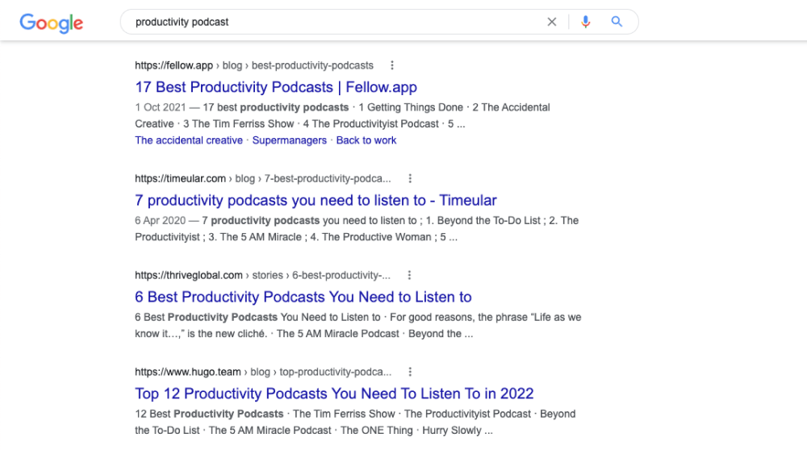807x450 pixels.
Task: Open three-dot menu for hugo.team result
Action: [410, 372]
